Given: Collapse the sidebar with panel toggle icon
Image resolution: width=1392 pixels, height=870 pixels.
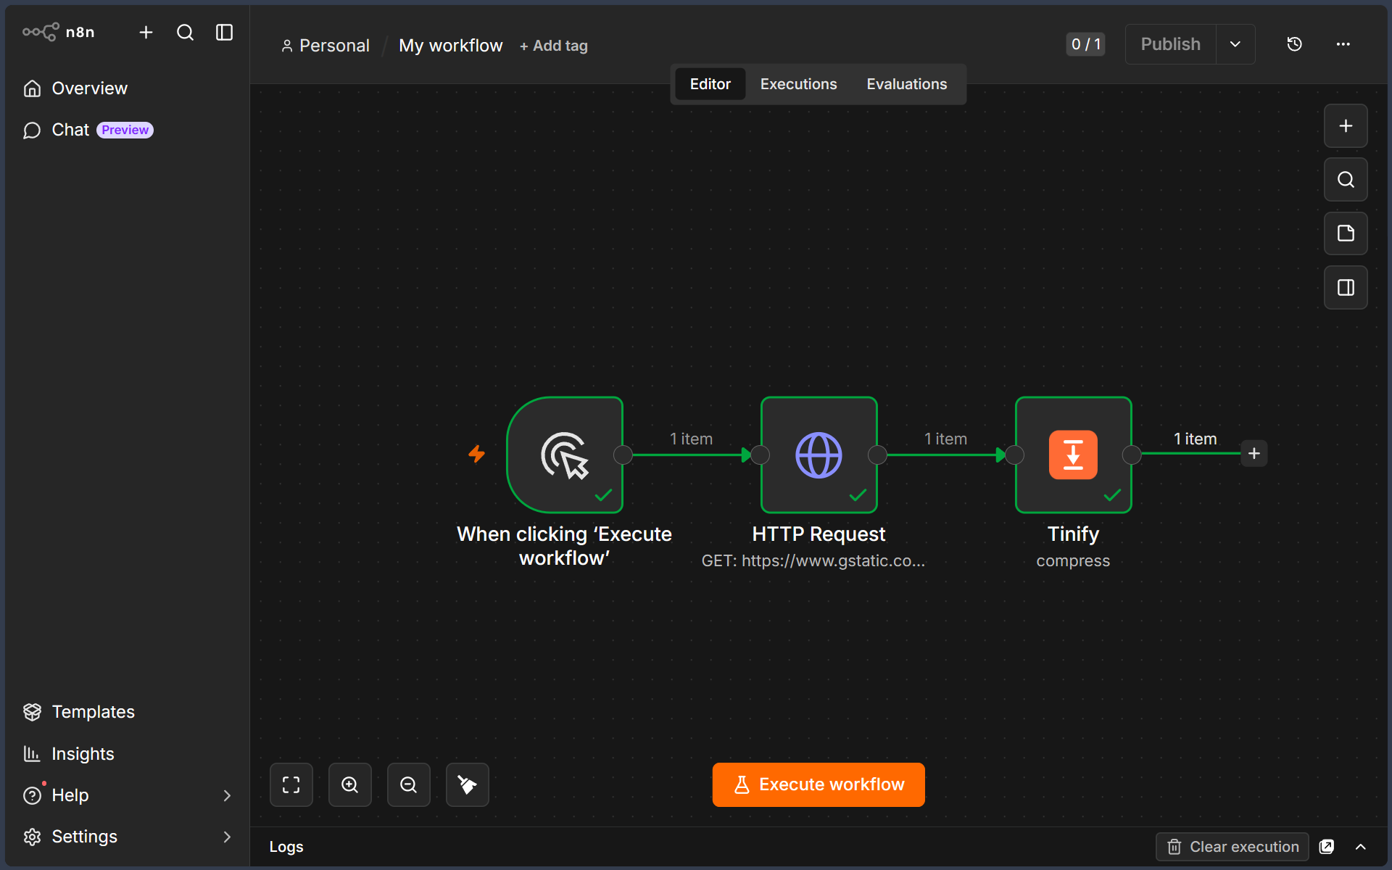Looking at the screenshot, I should coord(224,32).
